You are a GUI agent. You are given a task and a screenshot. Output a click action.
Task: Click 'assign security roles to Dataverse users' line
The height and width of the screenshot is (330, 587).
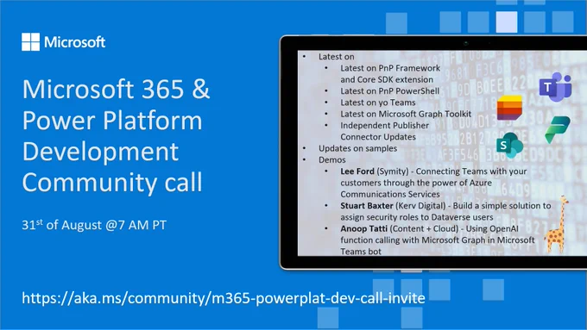417,217
